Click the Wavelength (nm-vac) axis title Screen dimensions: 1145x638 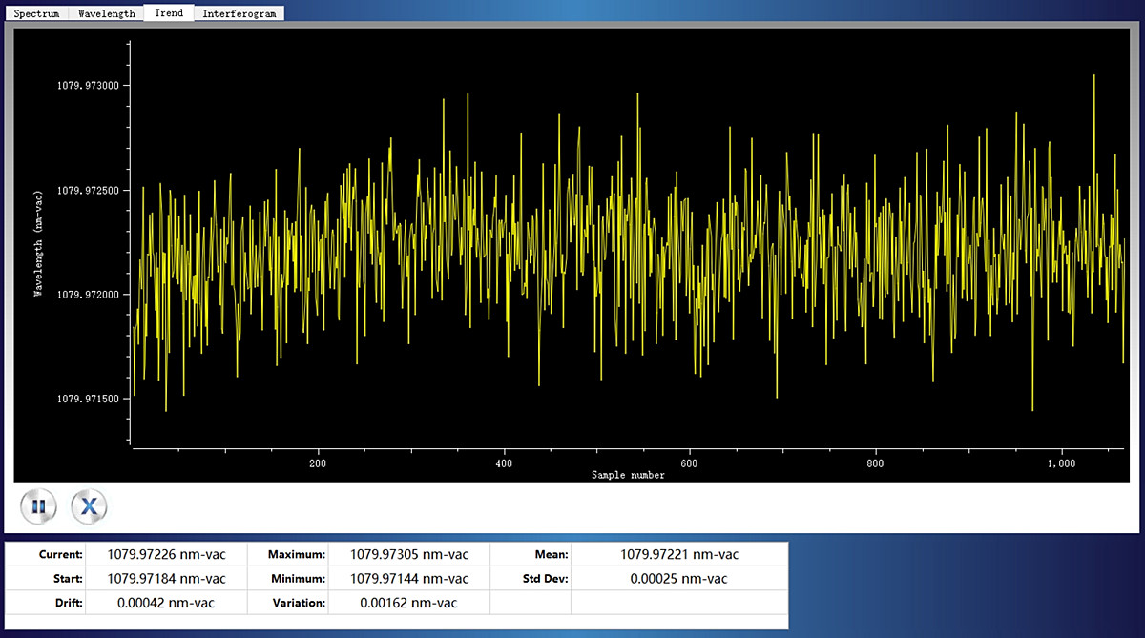[x=38, y=244]
